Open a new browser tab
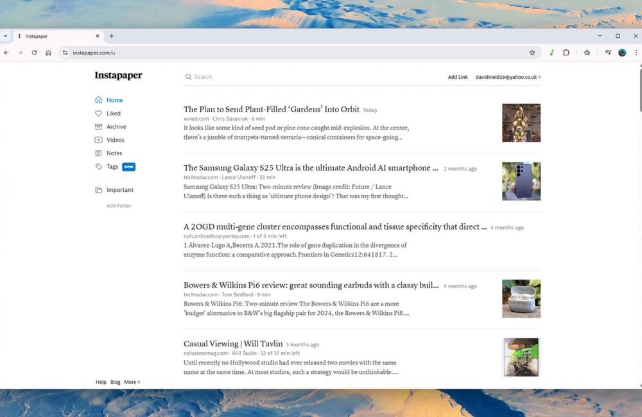 111,36
